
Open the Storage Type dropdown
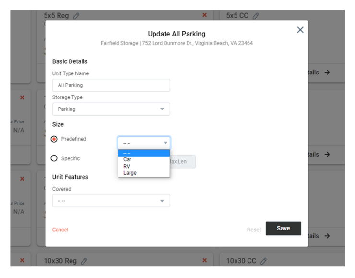click(x=111, y=109)
